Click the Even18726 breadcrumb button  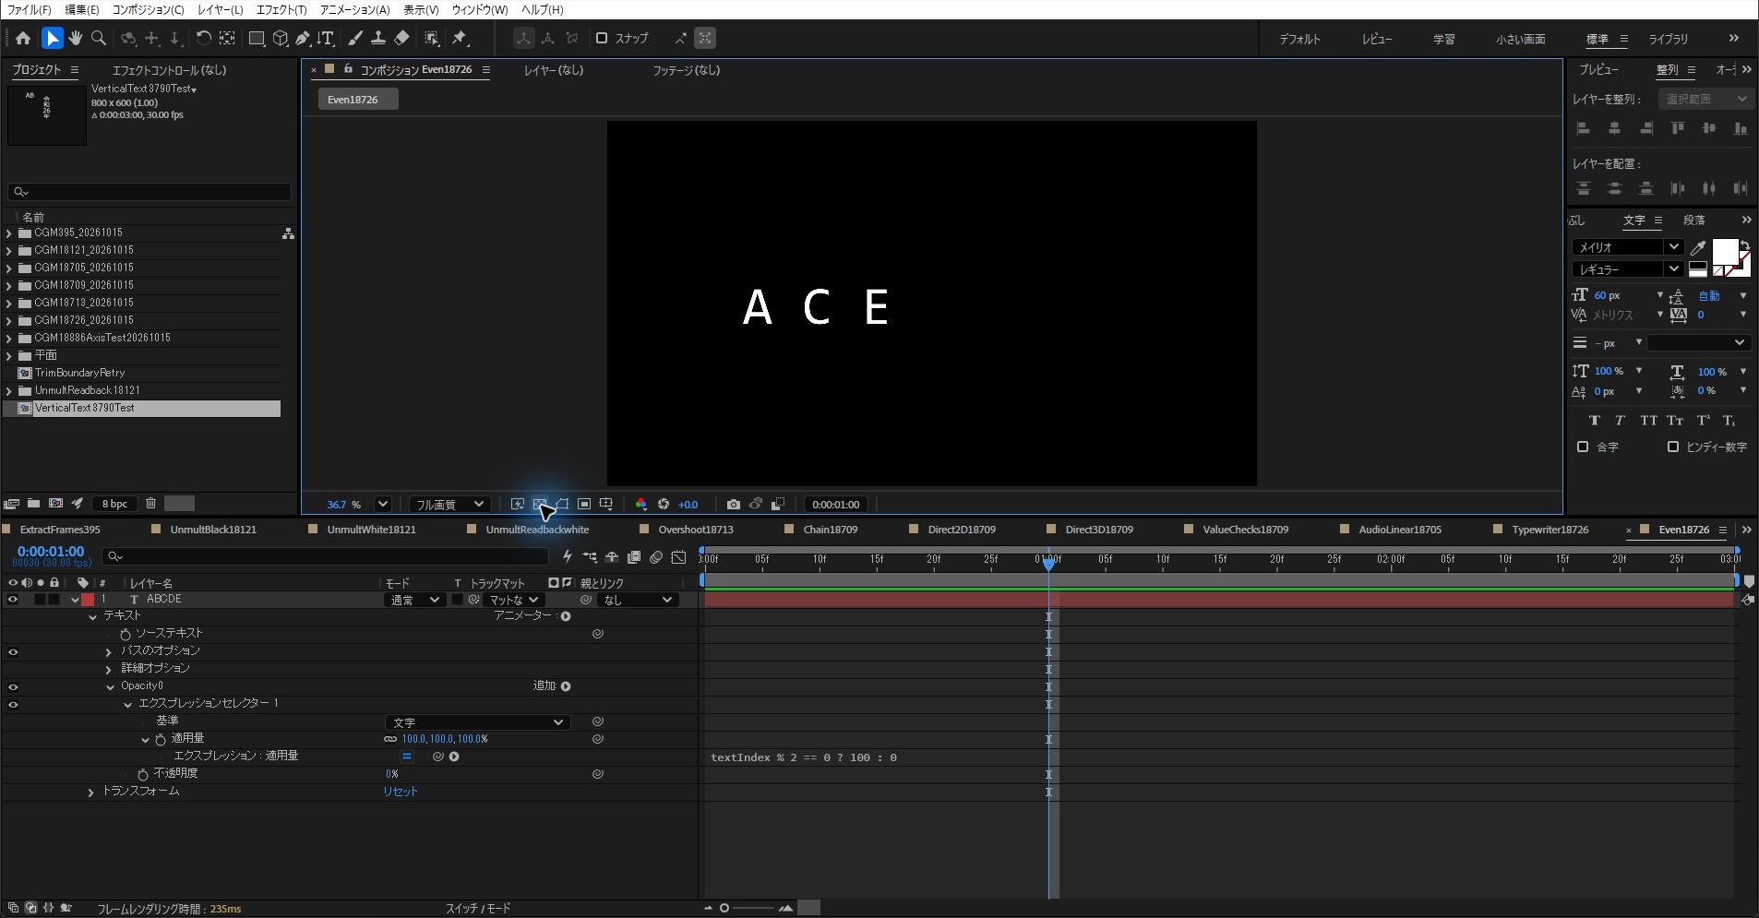[x=358, y=100]
